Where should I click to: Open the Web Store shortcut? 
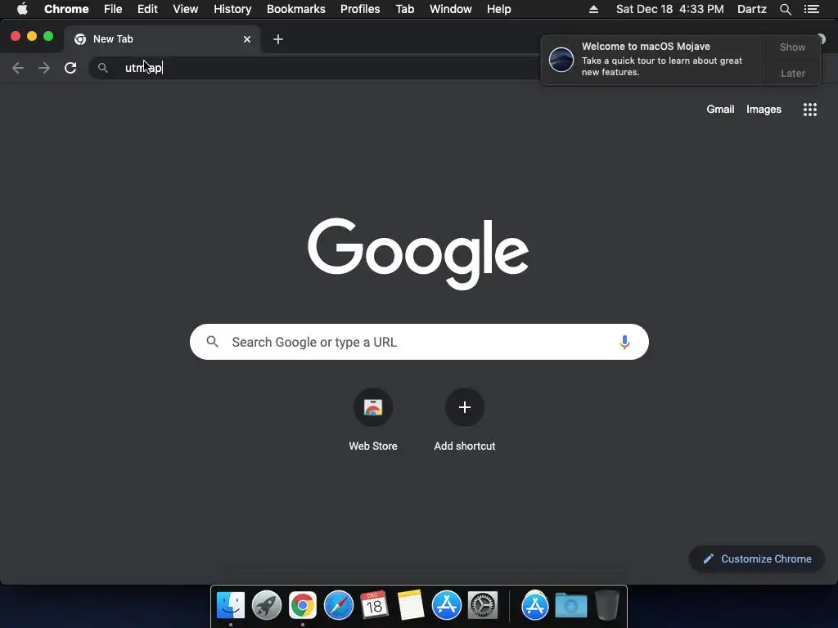[373, 420]
